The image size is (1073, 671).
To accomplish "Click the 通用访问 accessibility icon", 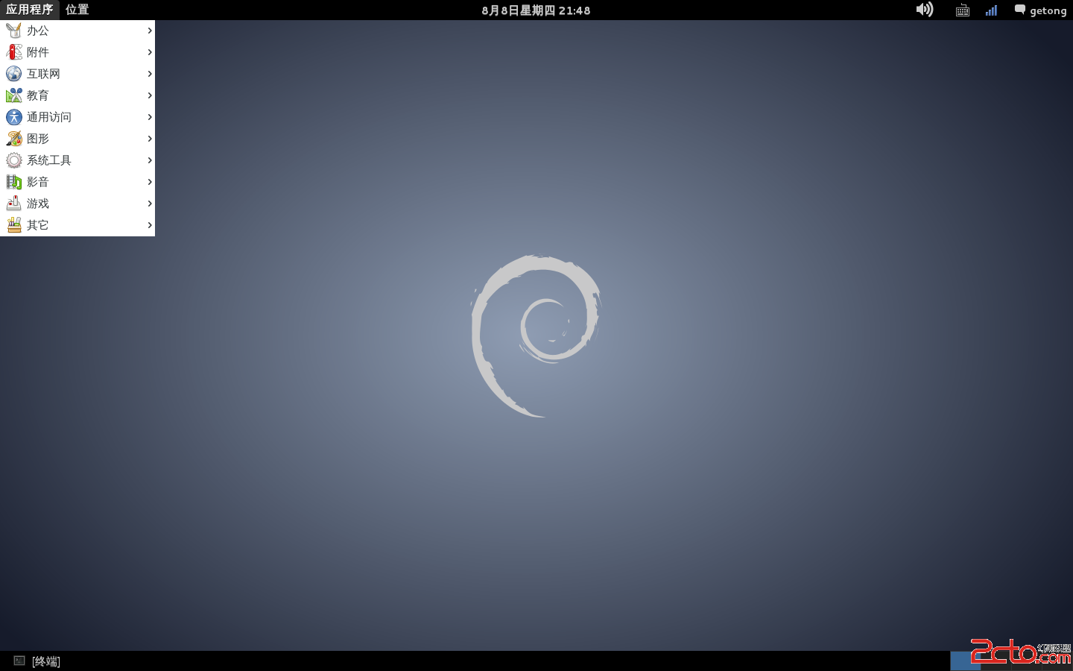I will [x=13, y=117].
